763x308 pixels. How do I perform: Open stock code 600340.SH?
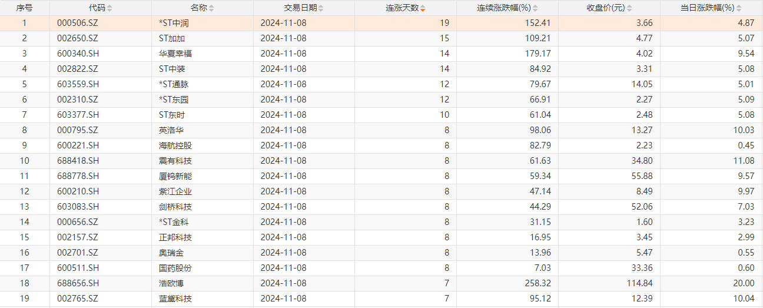pos(77,54)
